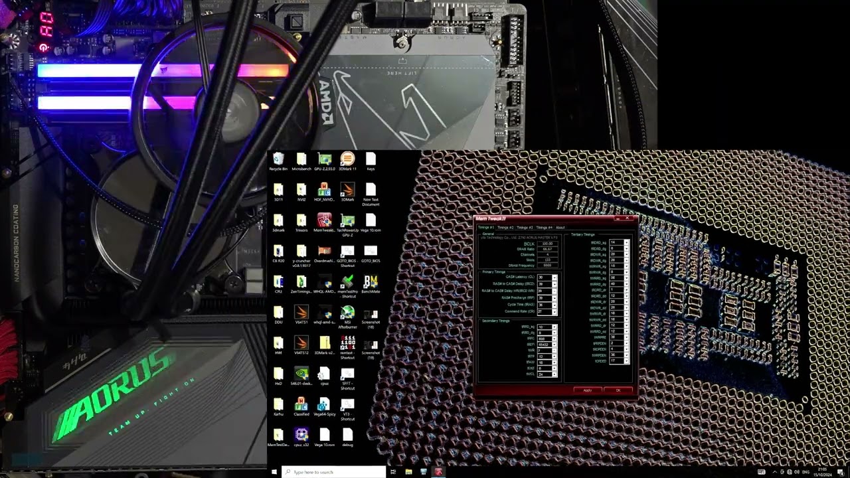Image resolution: width=850 pixels, height=478 pixels.
Task: Launch the ZenTimings desktop icon
Action: 301,284
